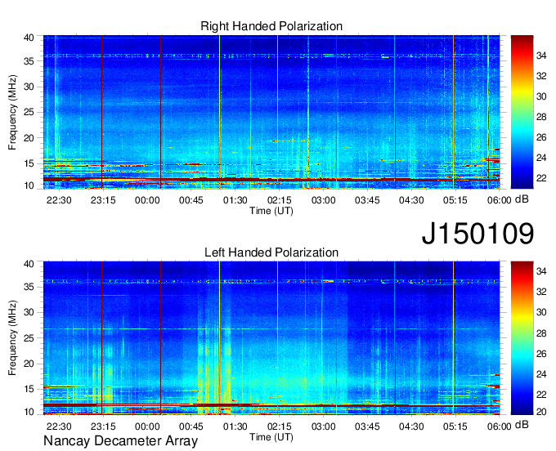Click 20 frequency tick of Right Handed plot
This screenshot has height=451, width=556.
pos(29,138)
